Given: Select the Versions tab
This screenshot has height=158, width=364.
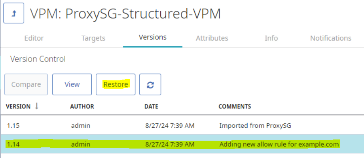Looking at the screenshot, I should click(x=153, y=38).
